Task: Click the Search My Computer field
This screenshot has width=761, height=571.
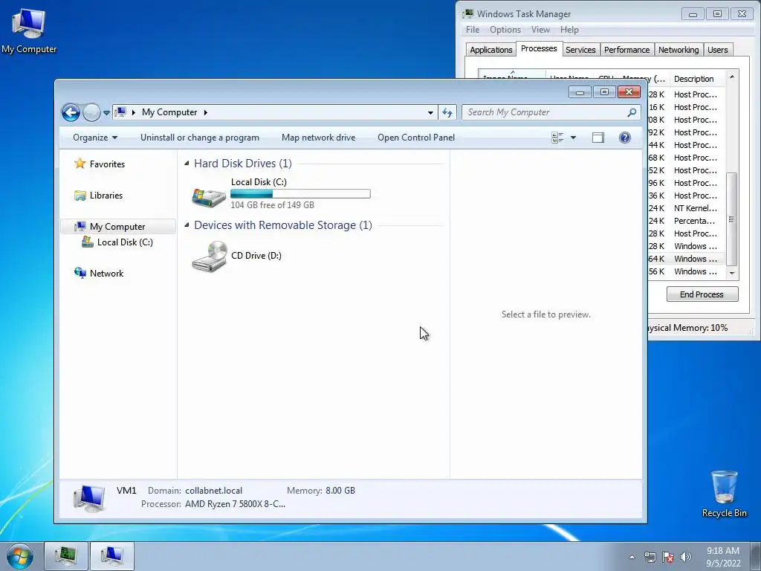Action: 551,113
